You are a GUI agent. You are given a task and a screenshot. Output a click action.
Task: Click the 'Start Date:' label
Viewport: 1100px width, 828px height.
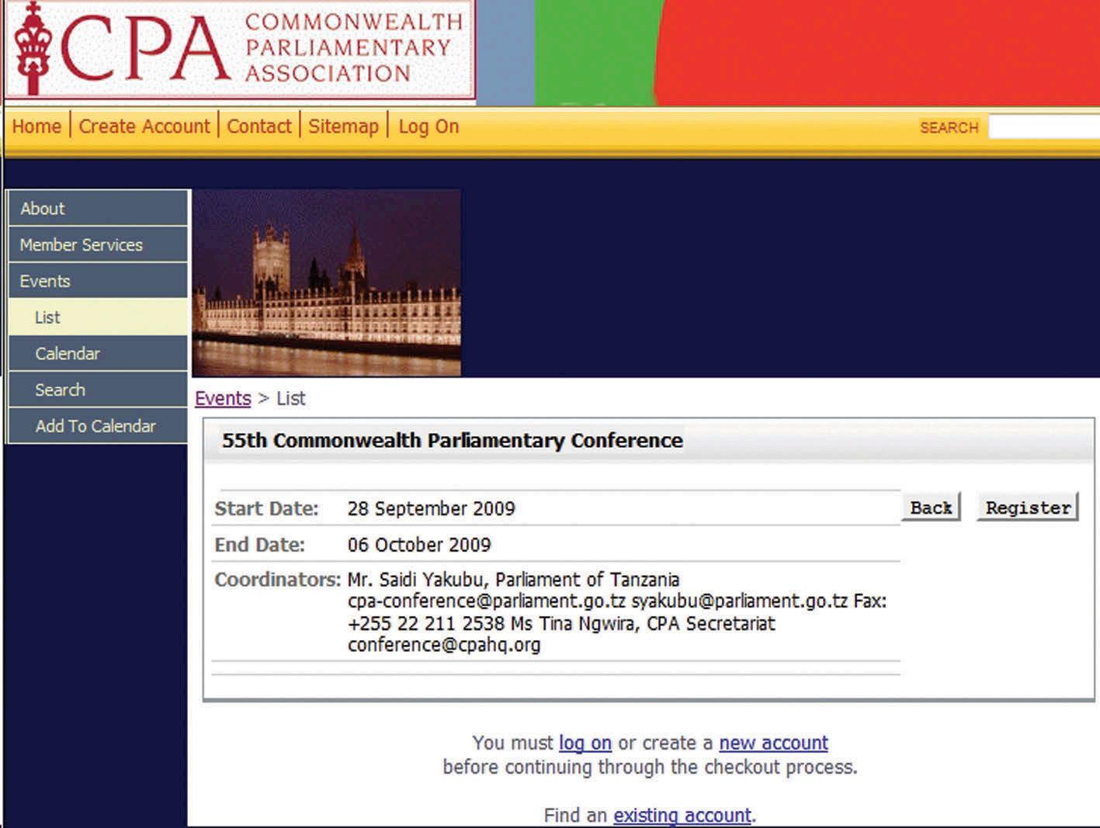click(x=266, y=508)
